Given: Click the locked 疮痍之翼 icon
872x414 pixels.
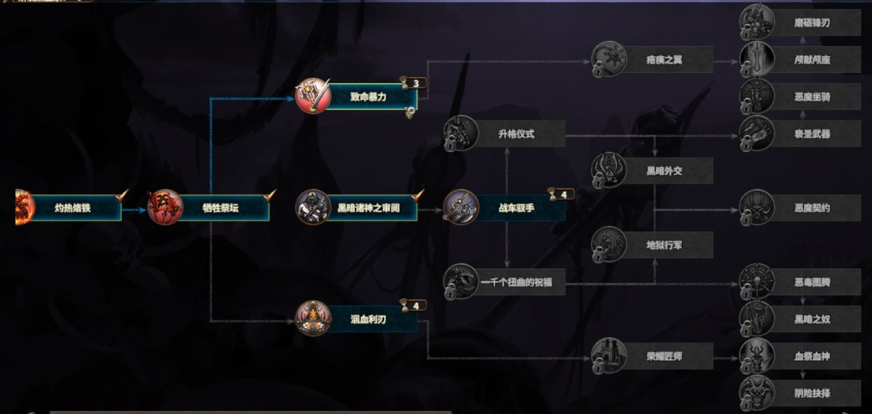Looking at the screenshot, I should [608, 59].
